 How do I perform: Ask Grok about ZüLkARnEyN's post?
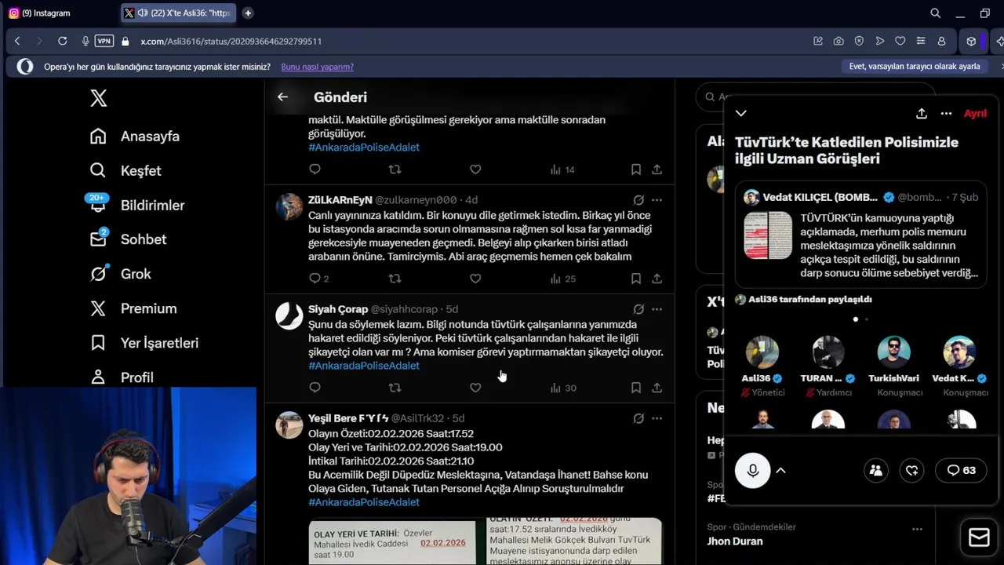[638, 200]
